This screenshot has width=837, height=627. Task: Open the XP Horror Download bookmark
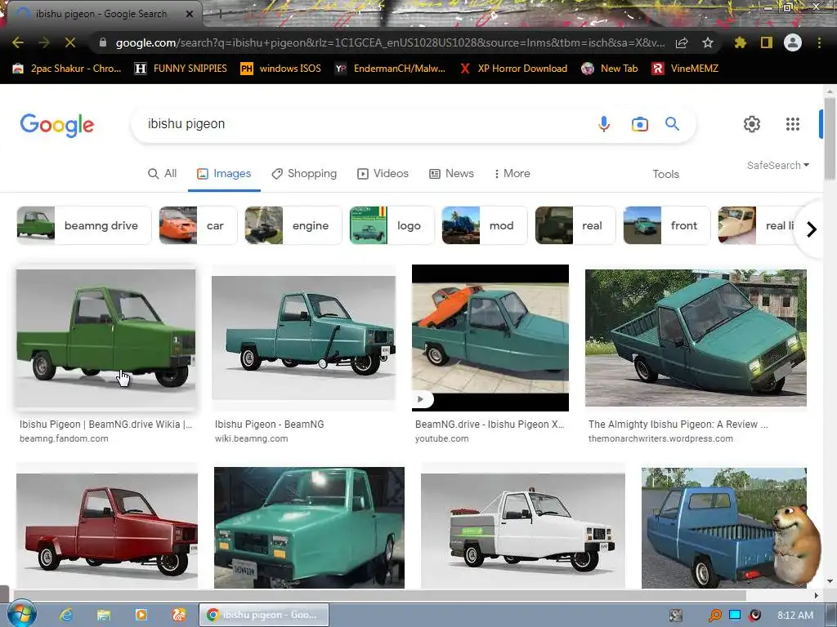513,69
